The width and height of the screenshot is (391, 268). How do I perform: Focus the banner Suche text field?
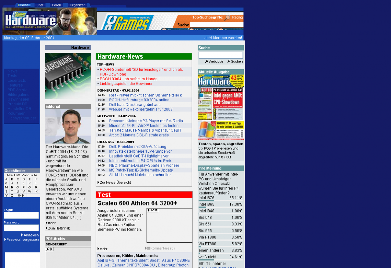[217, 25]
